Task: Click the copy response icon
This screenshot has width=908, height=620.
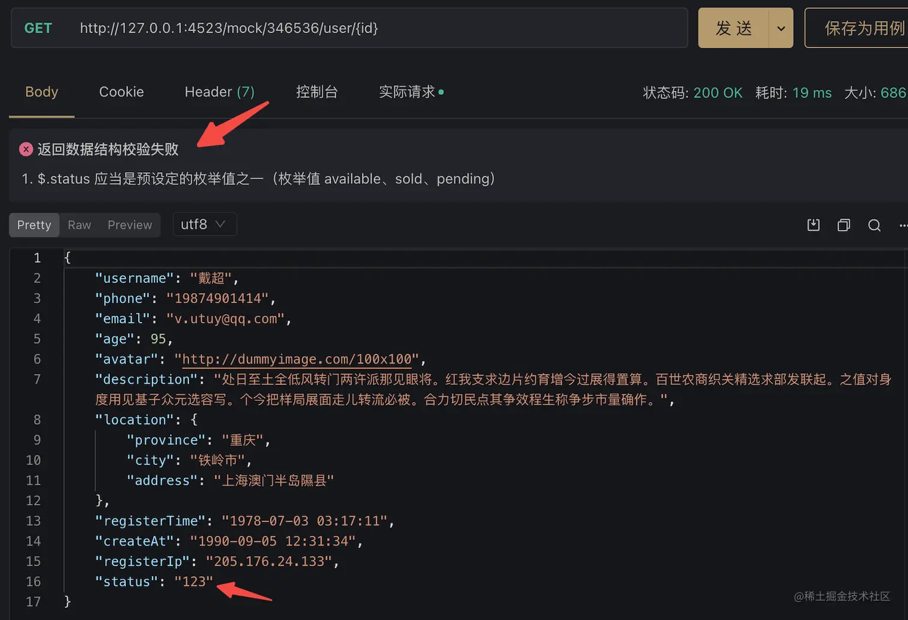Action: [843, 225]
